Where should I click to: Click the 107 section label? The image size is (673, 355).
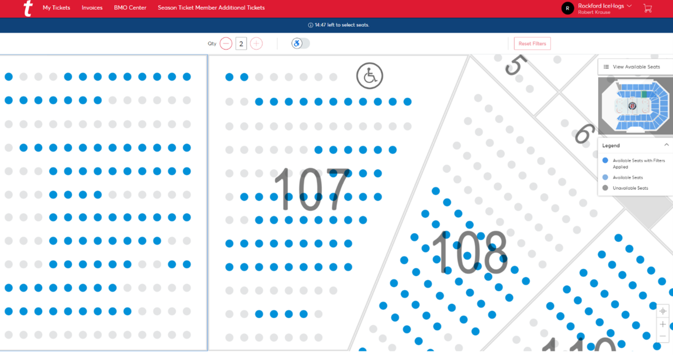click(x=312, y=189)
